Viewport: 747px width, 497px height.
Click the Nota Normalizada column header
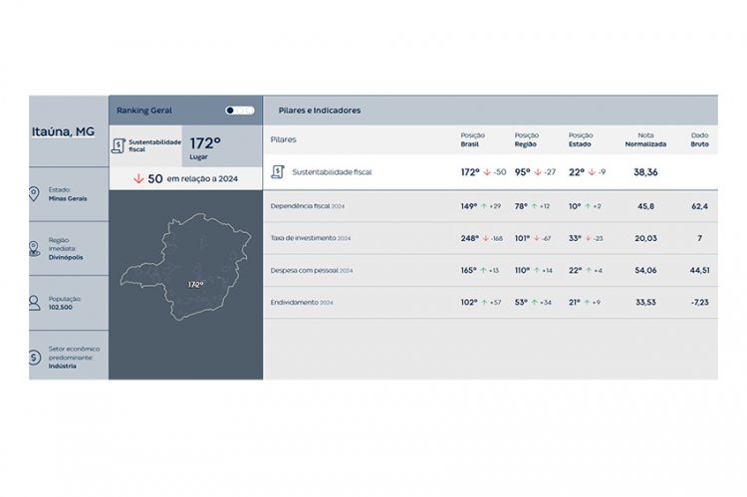click(x=645, y=139)
